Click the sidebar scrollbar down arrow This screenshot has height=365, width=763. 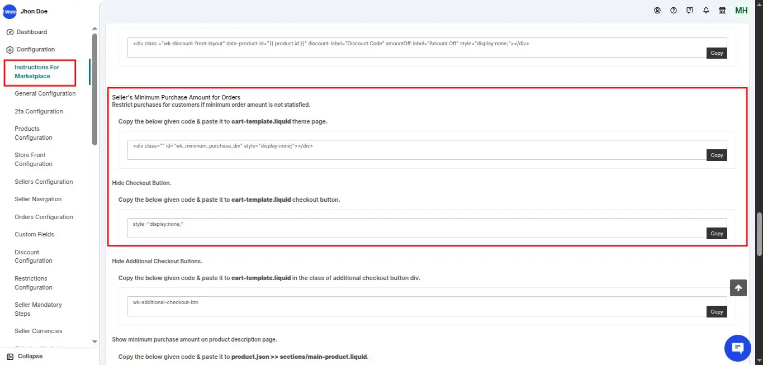tap(94, 342)
